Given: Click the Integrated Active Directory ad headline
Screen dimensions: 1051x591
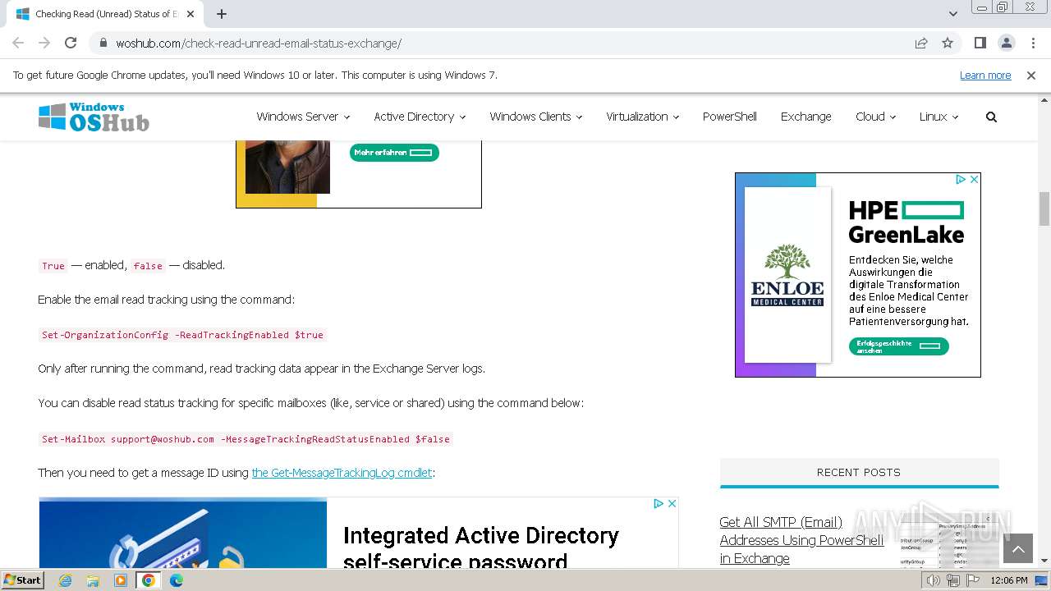Looking at the screenshot, I should coord(480,548).
